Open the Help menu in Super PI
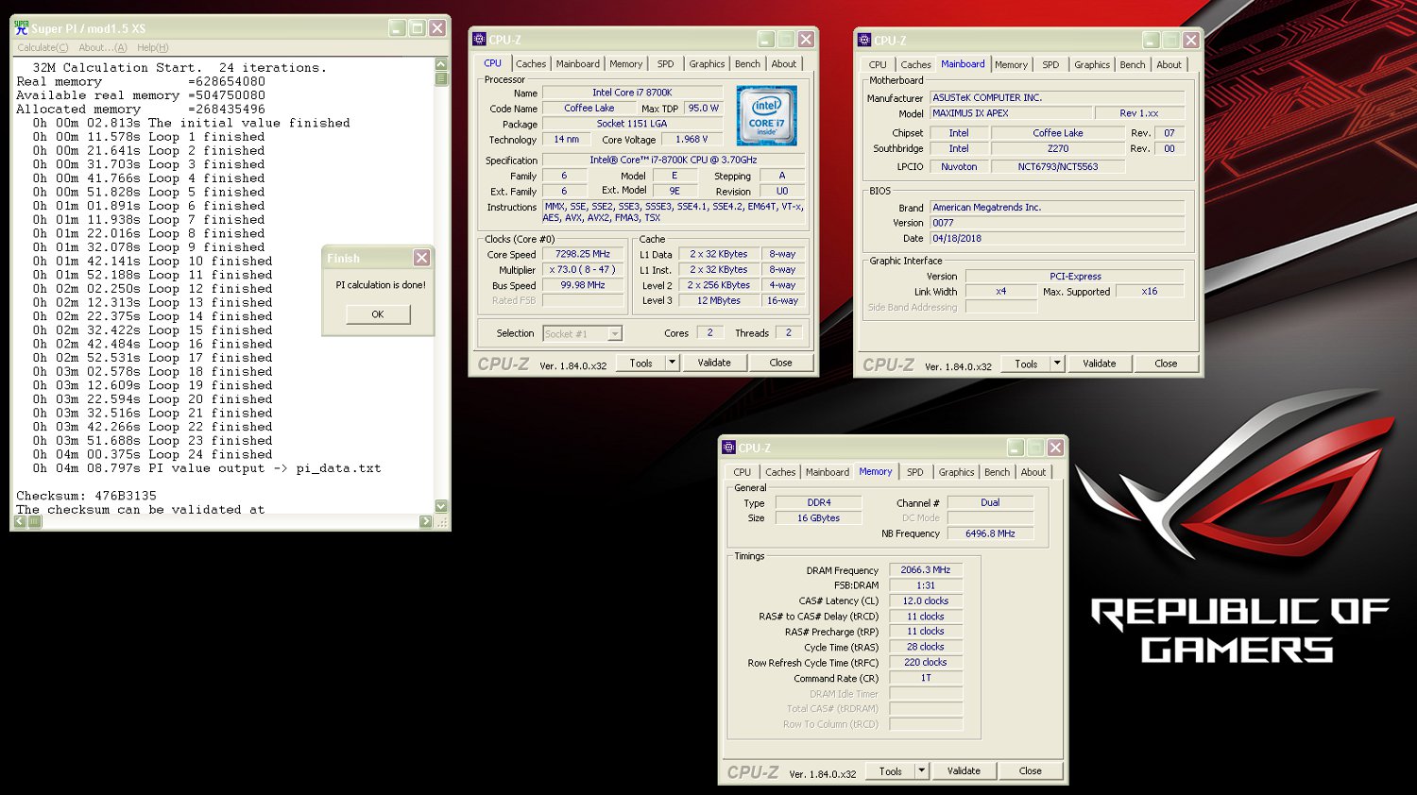This screenshot has width=1417, height=795. tap(152, 47)
